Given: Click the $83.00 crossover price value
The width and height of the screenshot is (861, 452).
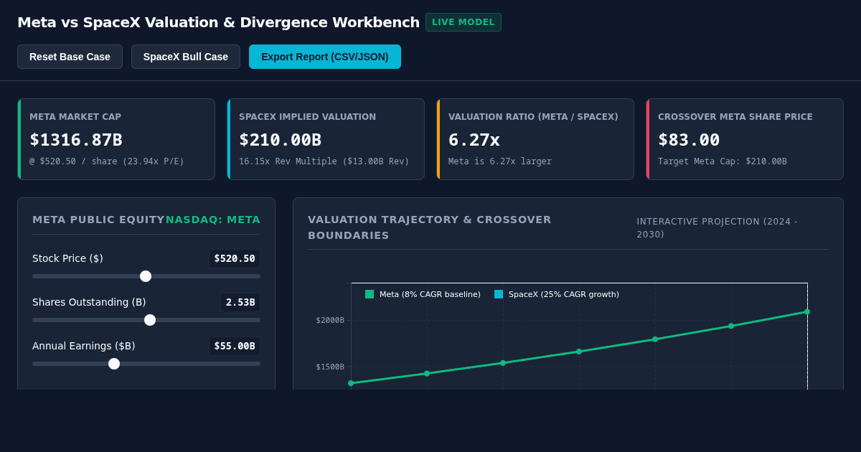Looking at the screenshot, I should (689, 140).
